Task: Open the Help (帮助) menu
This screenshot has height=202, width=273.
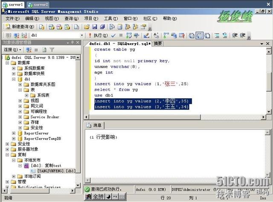Action: coord(170,18)
